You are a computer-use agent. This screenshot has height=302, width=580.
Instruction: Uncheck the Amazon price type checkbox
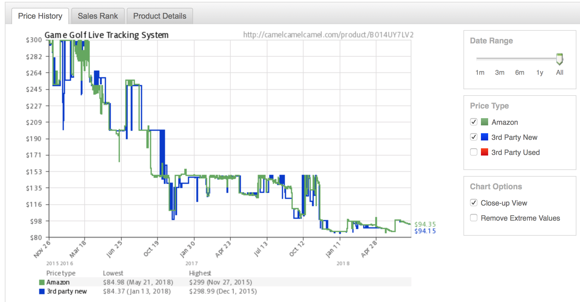pyautogui.click(x=474, y=122)
